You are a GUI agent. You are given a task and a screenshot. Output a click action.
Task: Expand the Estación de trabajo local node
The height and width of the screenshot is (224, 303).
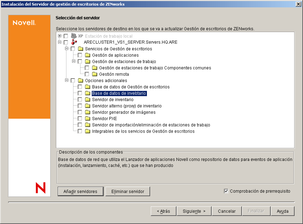[x=59, y=36]
